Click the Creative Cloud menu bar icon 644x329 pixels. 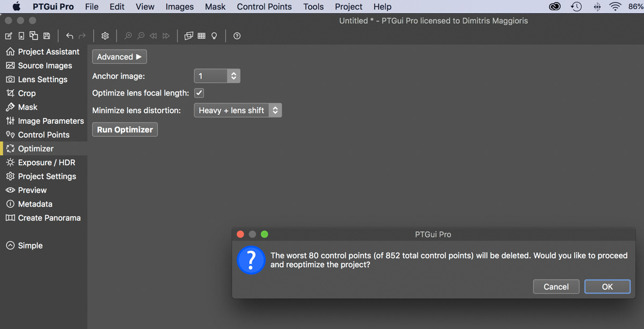pos(555,6)
